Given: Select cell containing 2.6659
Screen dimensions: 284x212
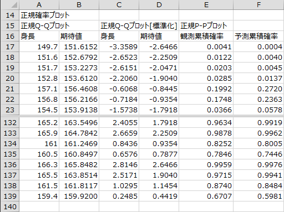Looking at the screenshot, I should (x=119, y=133).
